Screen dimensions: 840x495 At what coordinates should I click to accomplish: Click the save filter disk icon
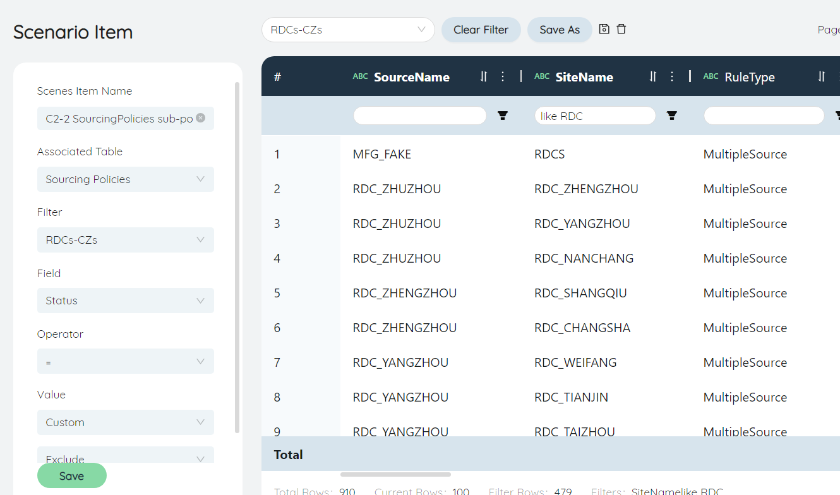pyautogui.click(x=604, y=29)
